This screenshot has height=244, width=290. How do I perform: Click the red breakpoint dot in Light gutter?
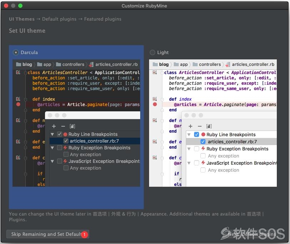155,104
